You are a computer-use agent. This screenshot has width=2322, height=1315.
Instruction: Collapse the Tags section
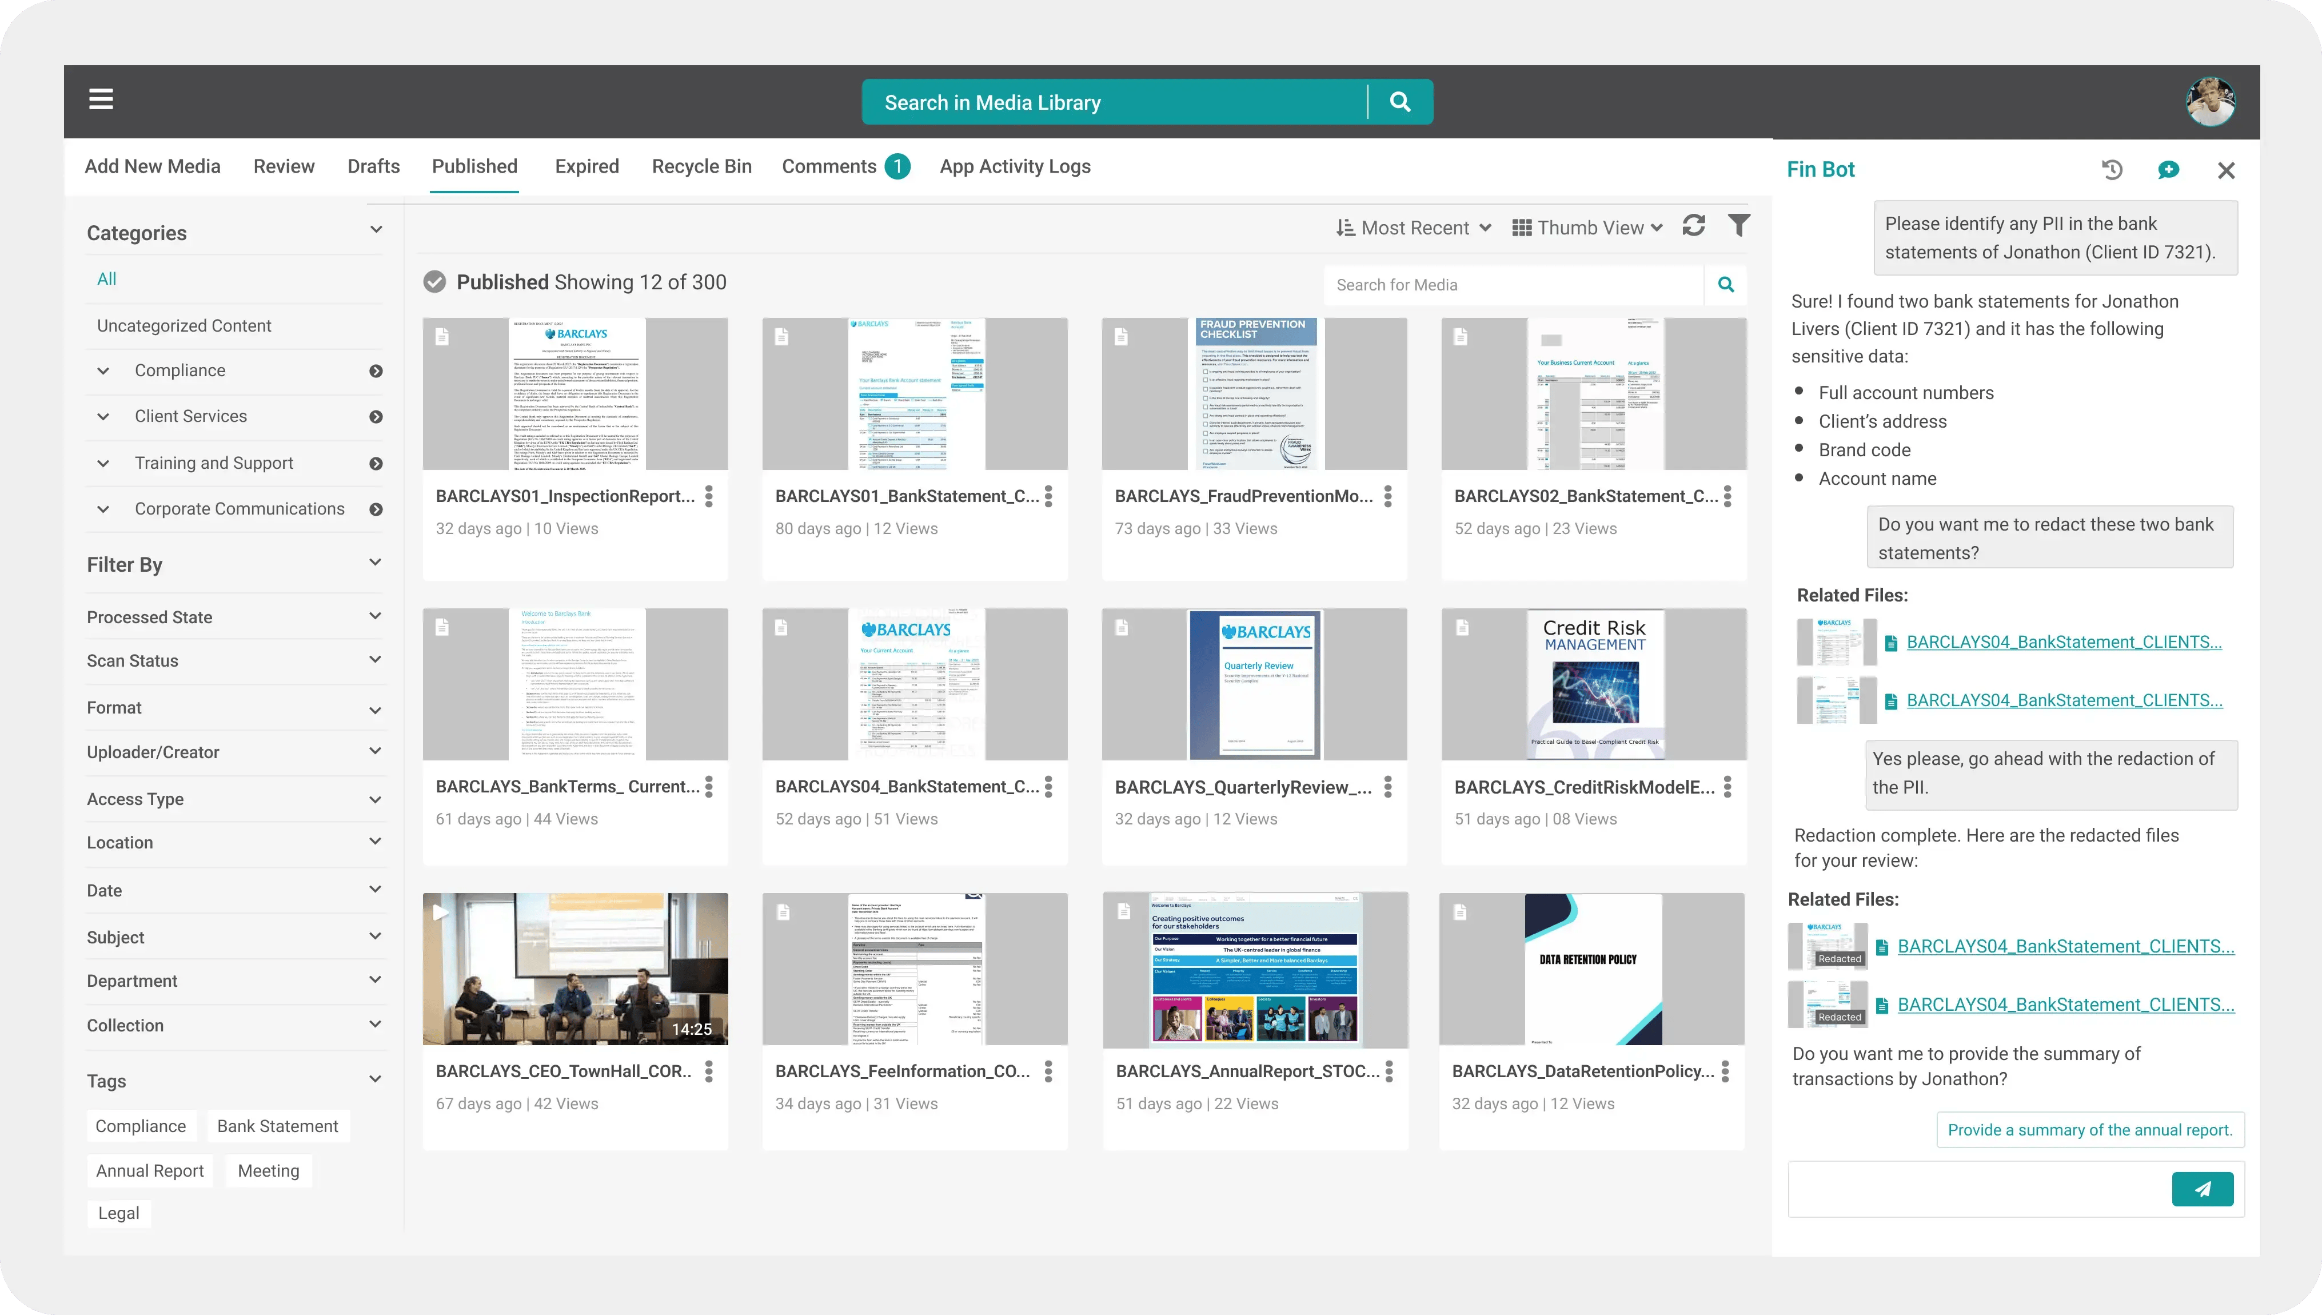(376, 1079)
